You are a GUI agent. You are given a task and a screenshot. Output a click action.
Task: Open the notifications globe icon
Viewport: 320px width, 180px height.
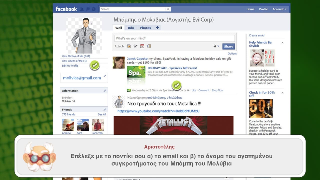[93, 9]
